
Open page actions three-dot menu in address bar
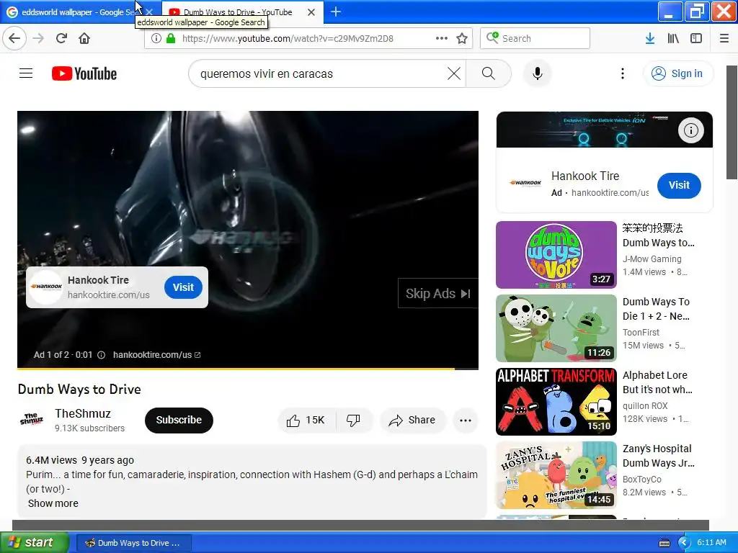point(442,38)
